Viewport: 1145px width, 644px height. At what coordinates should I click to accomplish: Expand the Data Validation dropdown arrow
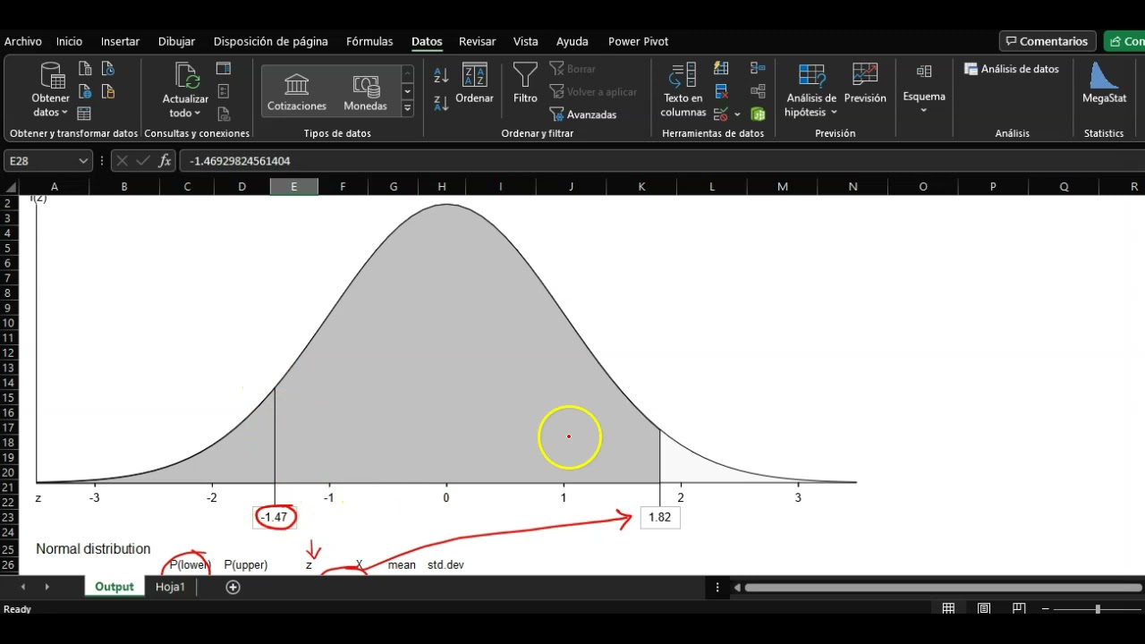(x=737, y=114)
